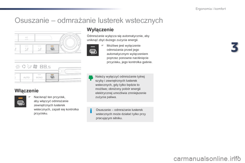245x163 pixels.
Task: Click the 'Włączenie' heading
Action: click(x=27, y=91)
